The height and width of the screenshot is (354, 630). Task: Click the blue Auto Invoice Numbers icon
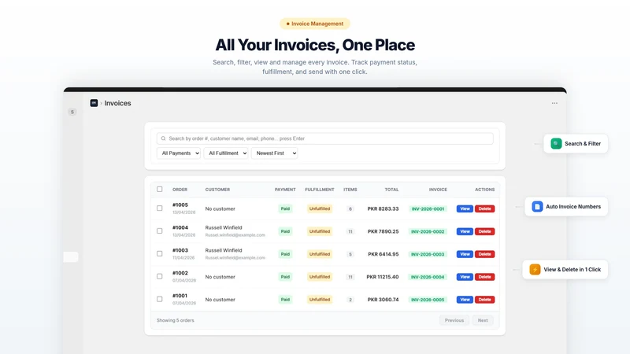tap(537, 206)
